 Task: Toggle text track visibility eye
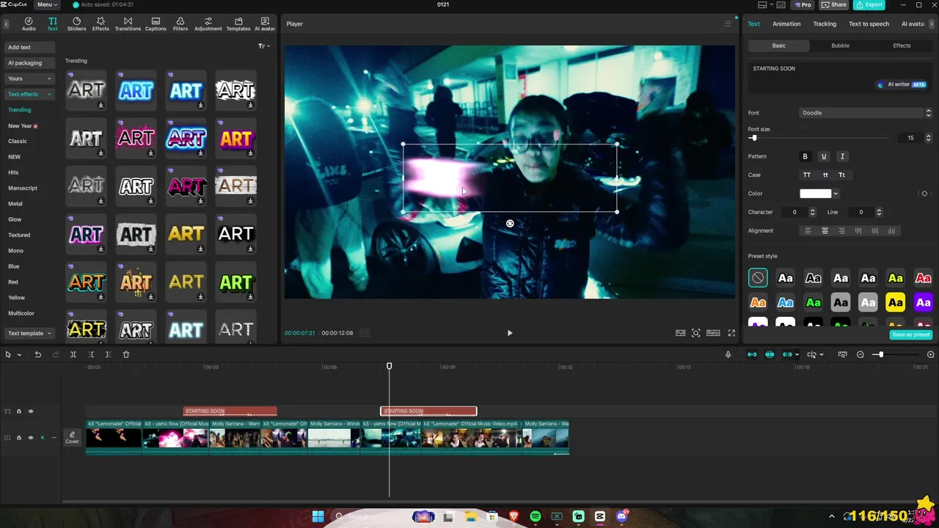(x=31, y=411)
